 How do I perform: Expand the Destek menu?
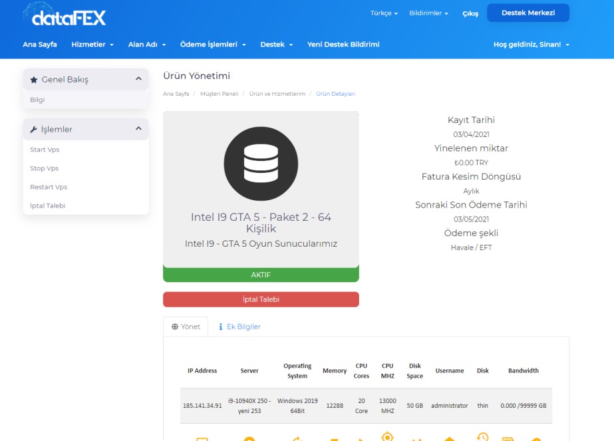click(x=277, y=45)
